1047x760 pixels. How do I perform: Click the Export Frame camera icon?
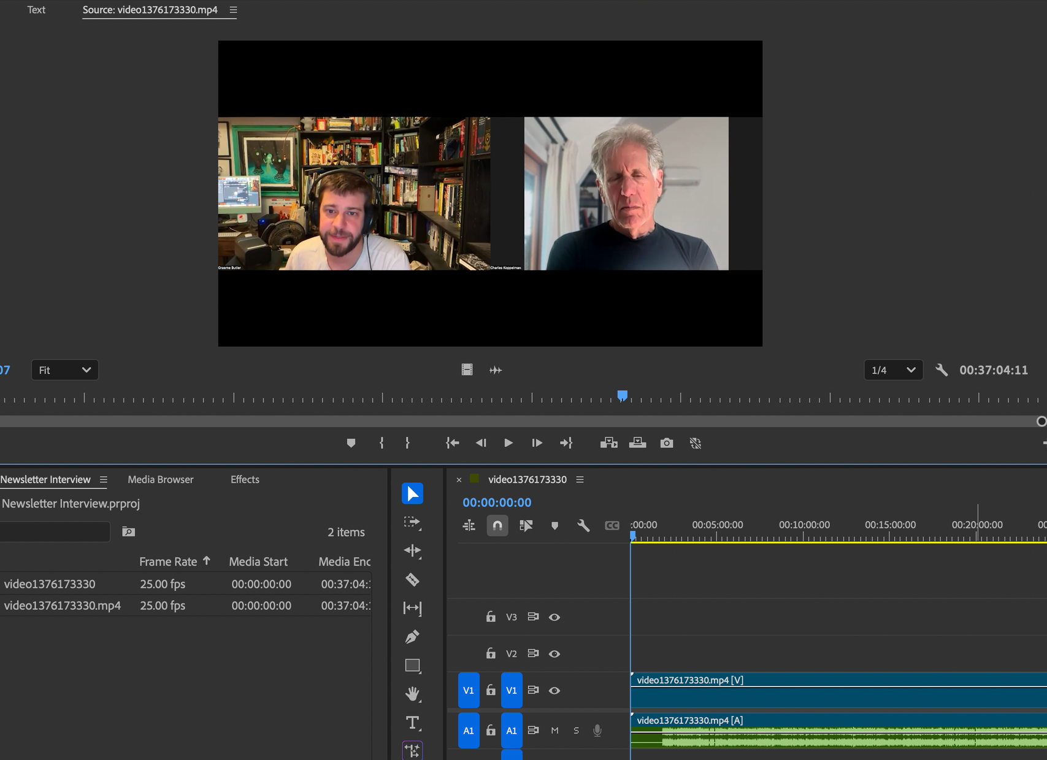[x=666, y=443]
